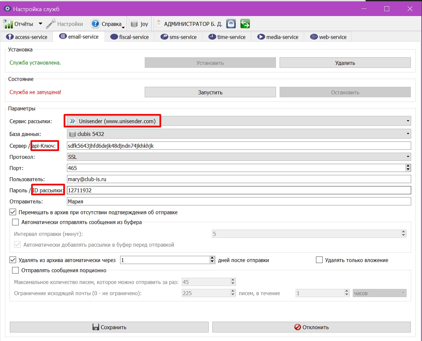Enable Автоматически отправлять сообщения из буфера

[x=15, y=222]
